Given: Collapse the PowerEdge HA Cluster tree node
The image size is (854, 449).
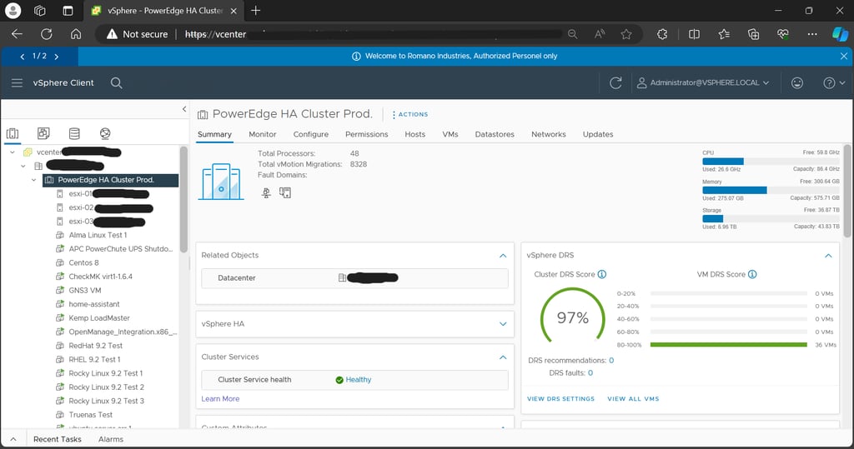Looking at the screenshot, I should tap(34, 180).
